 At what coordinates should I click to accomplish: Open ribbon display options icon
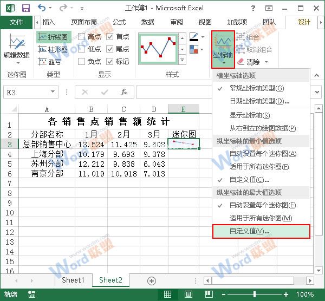click(269, 8)
